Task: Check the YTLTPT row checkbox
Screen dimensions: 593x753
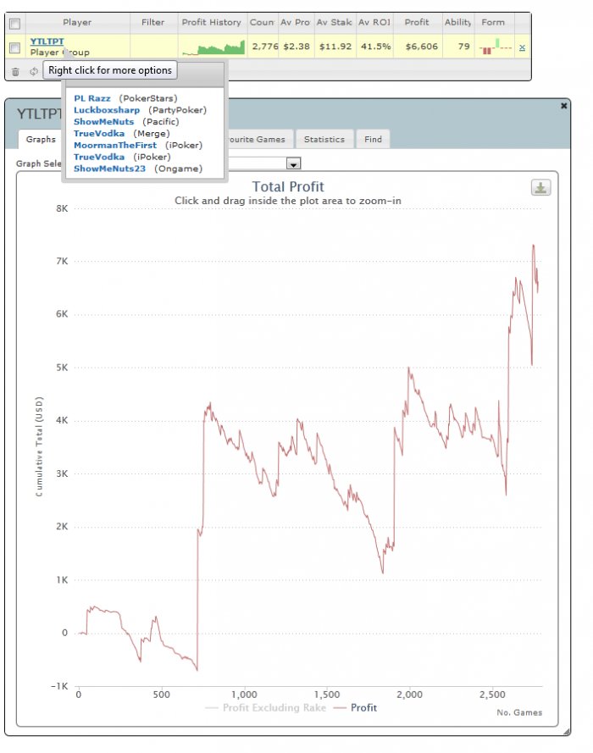Action: (x=15, y=47)
